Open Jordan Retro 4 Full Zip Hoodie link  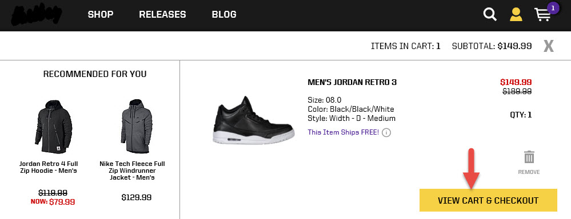click(x=49, y=168)
